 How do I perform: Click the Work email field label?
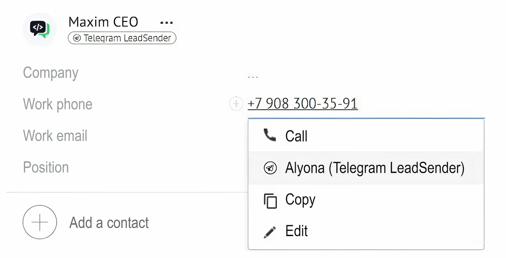55,136
